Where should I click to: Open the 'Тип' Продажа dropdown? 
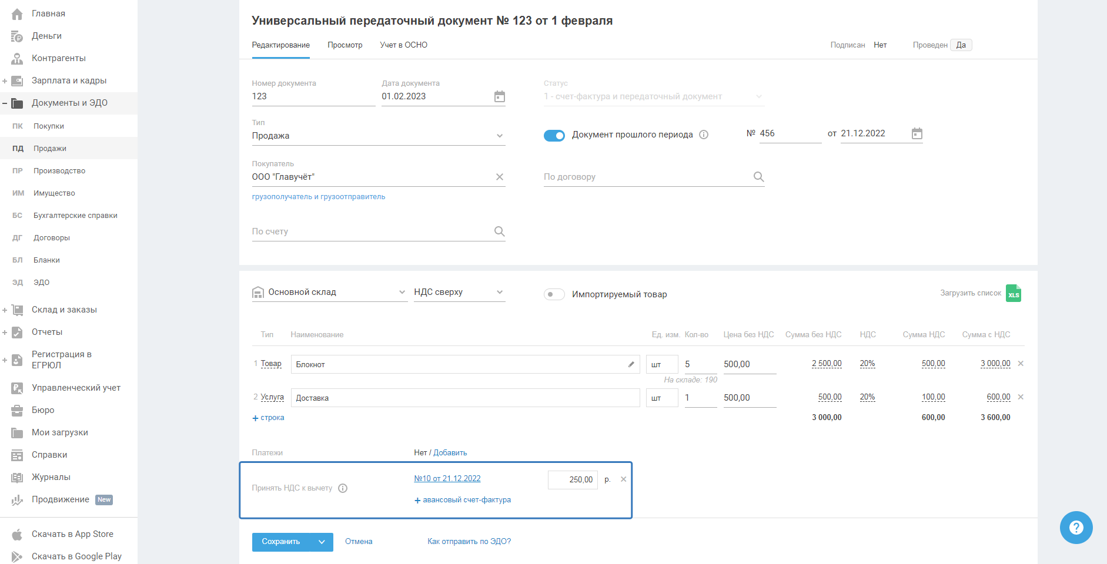pyautogui.click(x=499, y=136)
